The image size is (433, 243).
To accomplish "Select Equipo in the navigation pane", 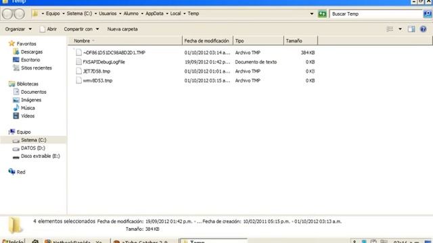I will coord(24,132).
